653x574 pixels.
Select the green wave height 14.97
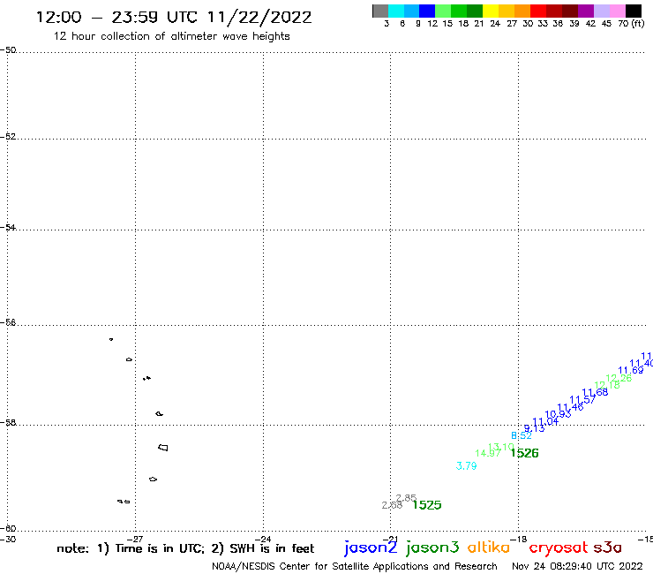click(488, 453)
